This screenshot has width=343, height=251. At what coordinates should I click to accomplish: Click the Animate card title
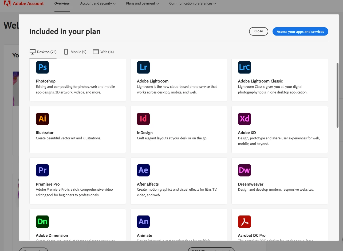click(144, 236)
